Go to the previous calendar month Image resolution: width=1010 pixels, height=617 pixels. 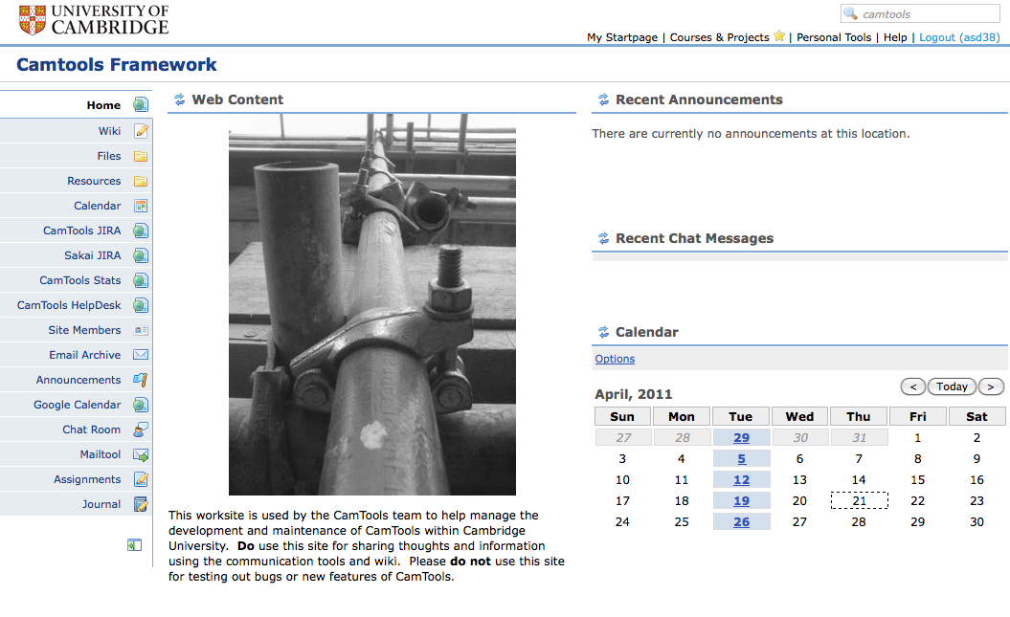pyautogui.click(x=912, y=386)
